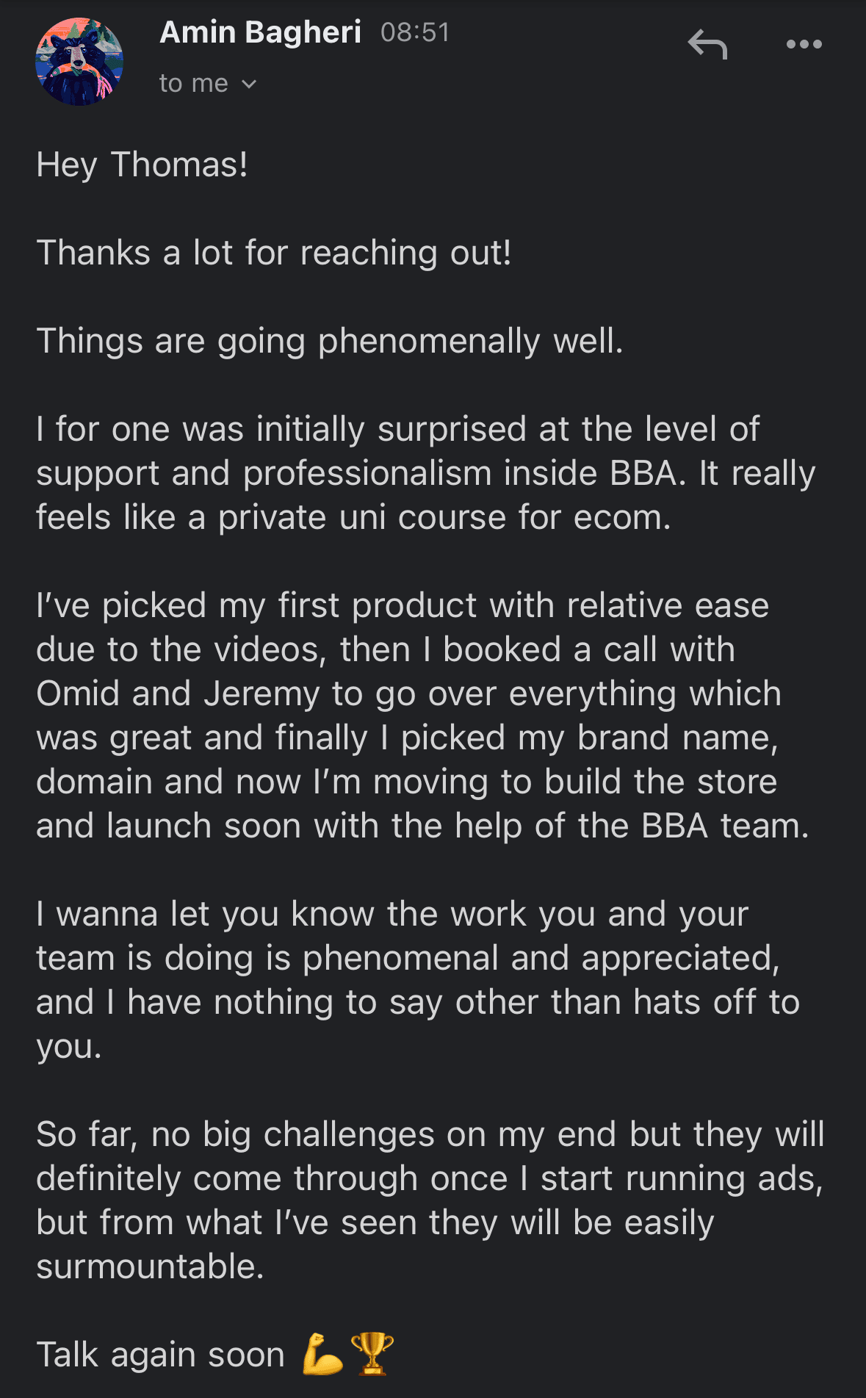Screen dimensions: 866x1398
Task: Tap the 08:51 email timestamp
Action: 415,32
